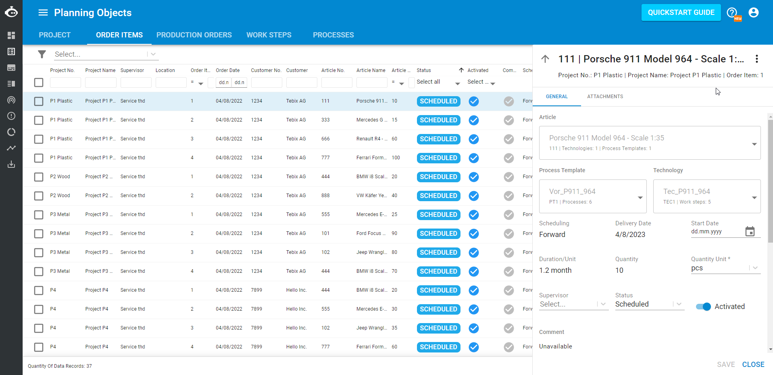
Task: Select the Planning Objects list icon in sidebar
Action: [x=11, y=52]
